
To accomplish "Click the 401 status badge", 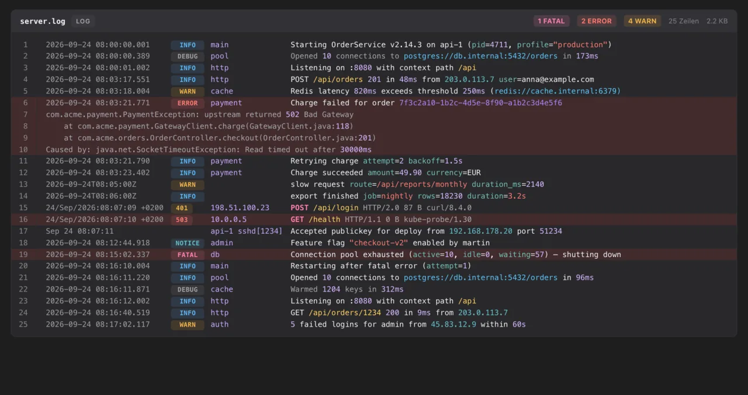I will [x=182, y=208].
